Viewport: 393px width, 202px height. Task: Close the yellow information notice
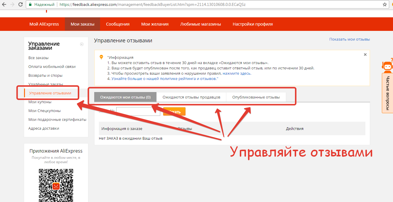coord(365,55)
